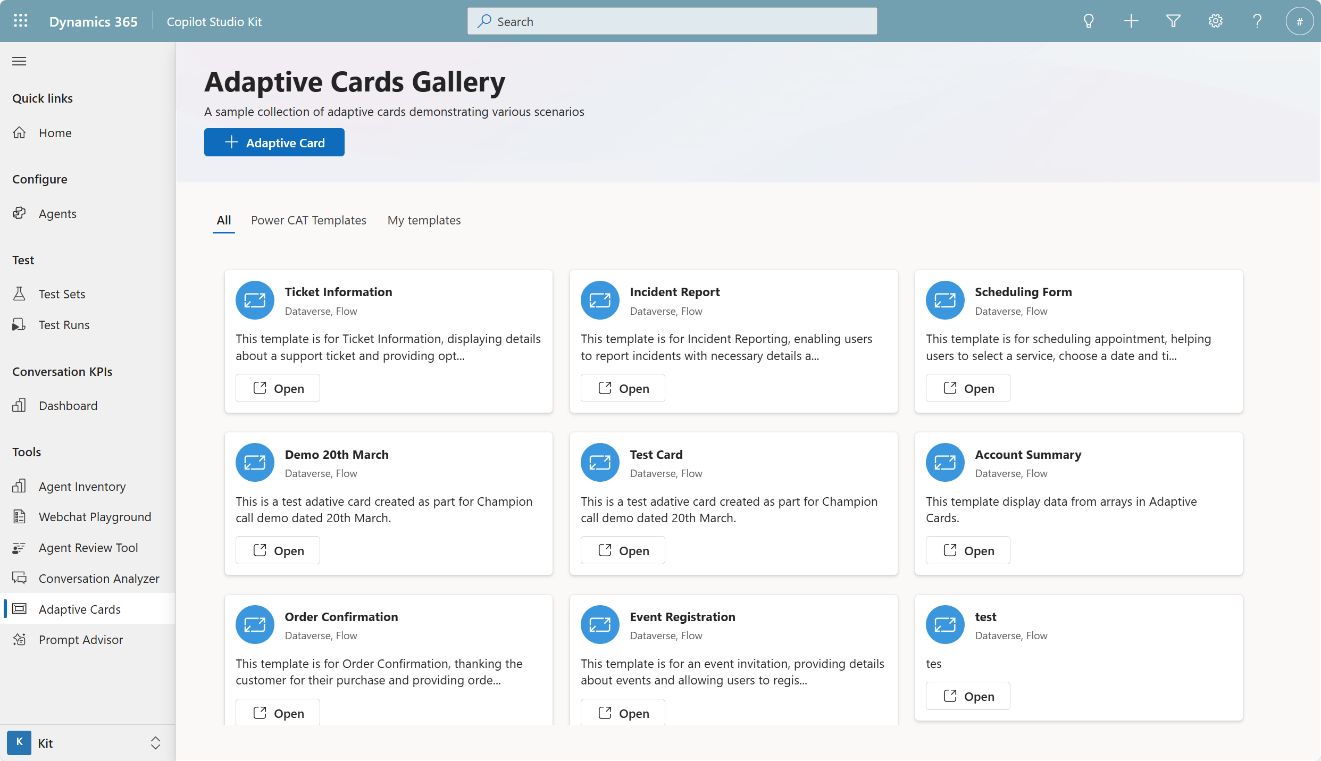Navigate to Test Runs in sidebar
This screenshot has width=1321, height=761.
coord(64,325)
